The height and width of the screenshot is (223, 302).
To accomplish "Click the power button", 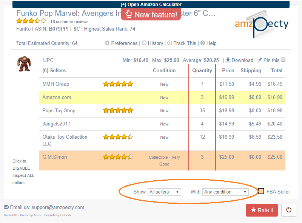I will tap(288, 210).
